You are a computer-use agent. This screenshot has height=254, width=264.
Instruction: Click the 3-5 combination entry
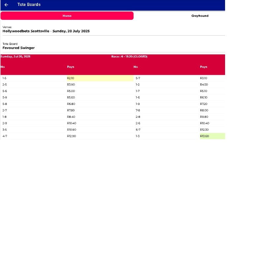click(5, 130)
